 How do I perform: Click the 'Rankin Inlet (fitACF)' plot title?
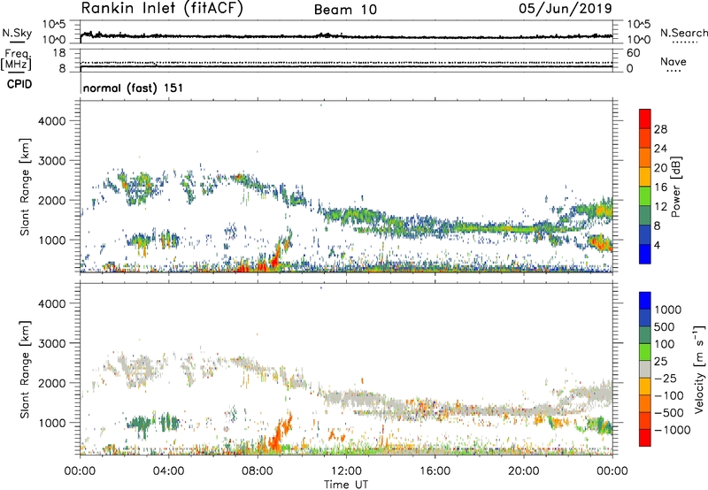tap(162, 9)
